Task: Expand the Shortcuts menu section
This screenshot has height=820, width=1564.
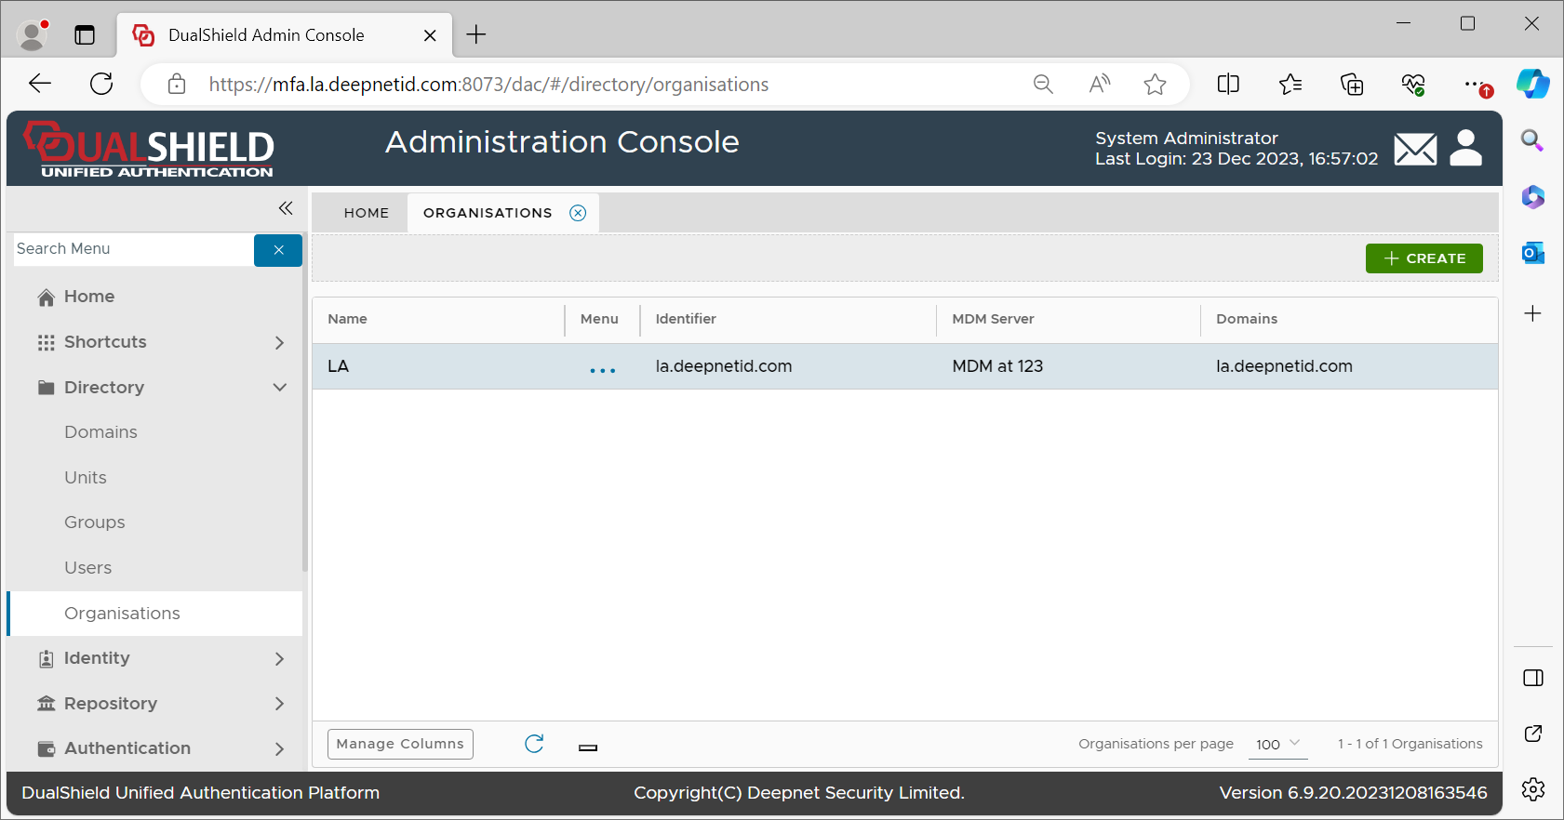Action: (x=279, y=342)
